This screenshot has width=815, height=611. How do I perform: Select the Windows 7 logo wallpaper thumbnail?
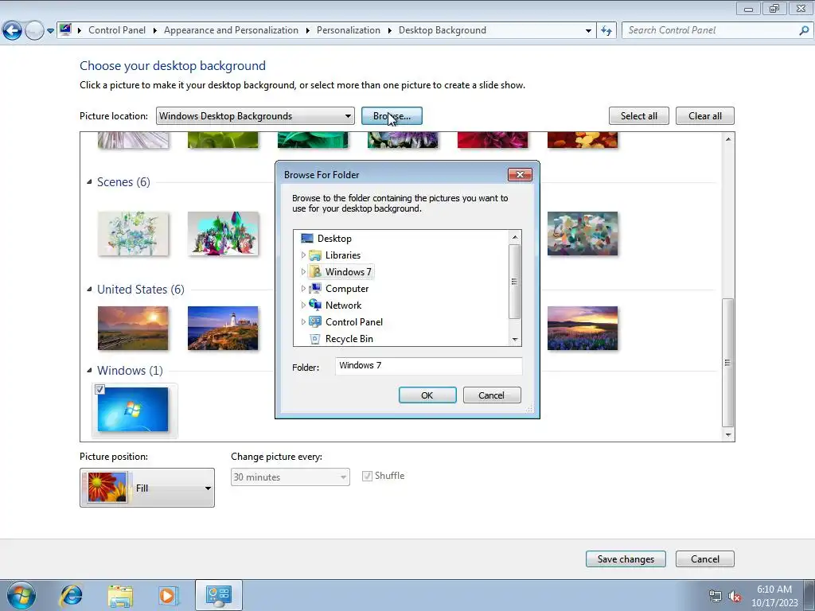[133, 410]
